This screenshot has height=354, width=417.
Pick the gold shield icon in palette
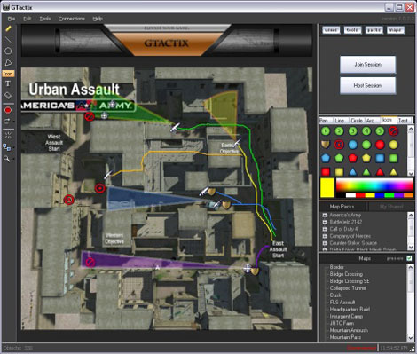pyautogui.click(x=326, y=145)
